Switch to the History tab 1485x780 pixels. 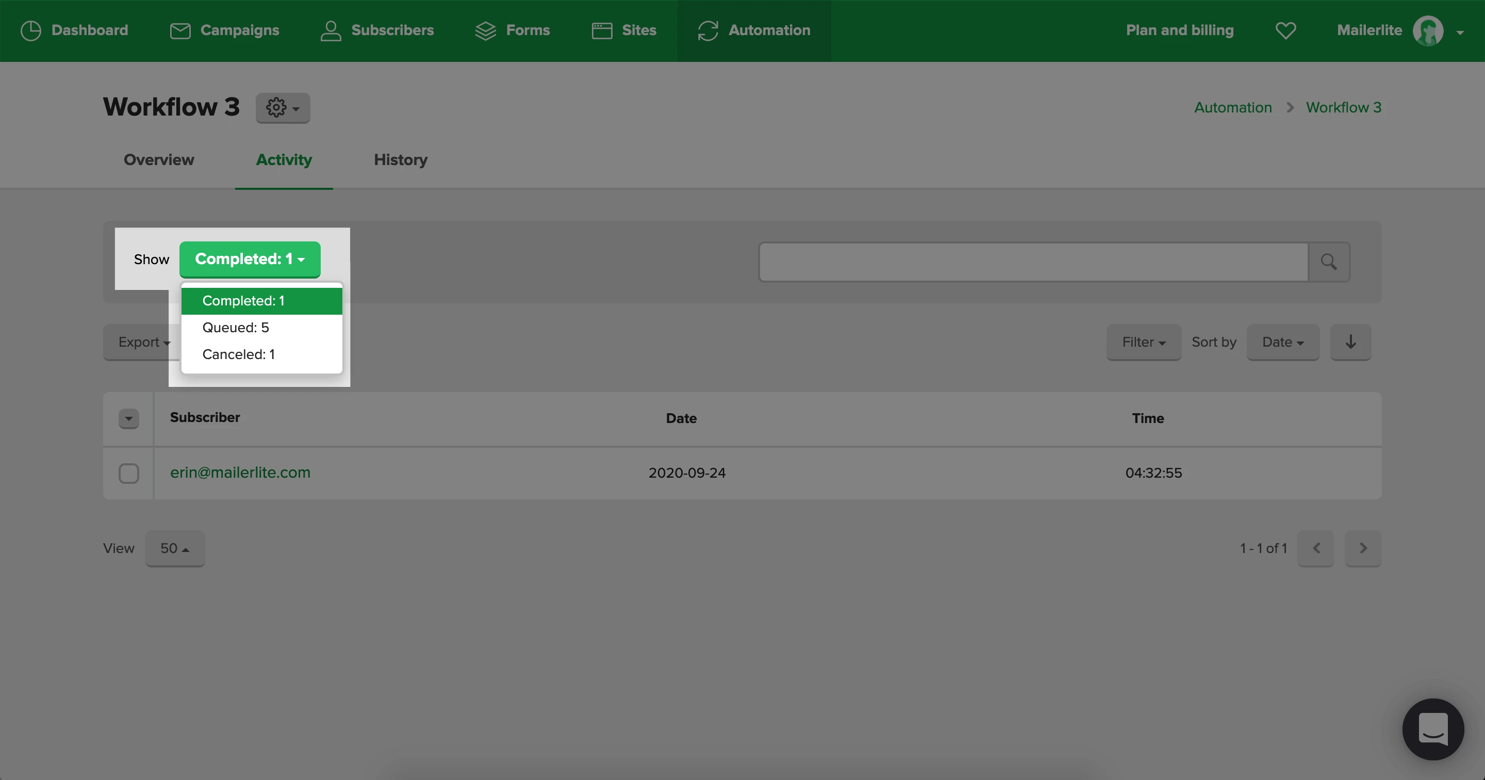coord(400,160)
